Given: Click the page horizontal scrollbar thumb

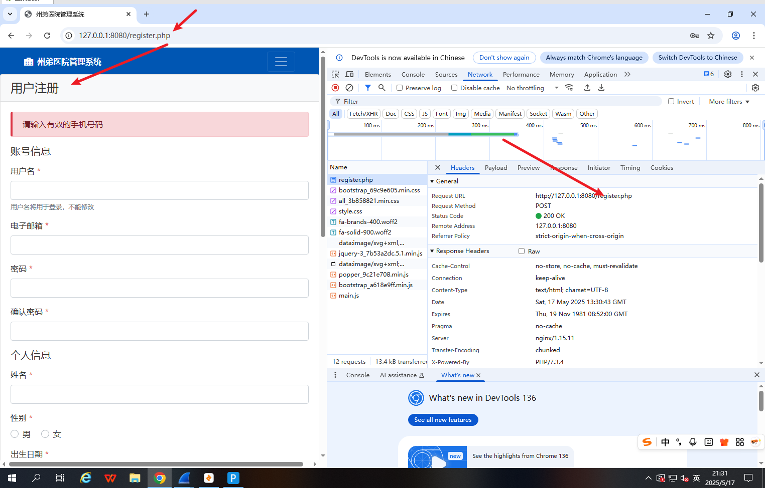Looking at the screenshot, I should [156, 464].
